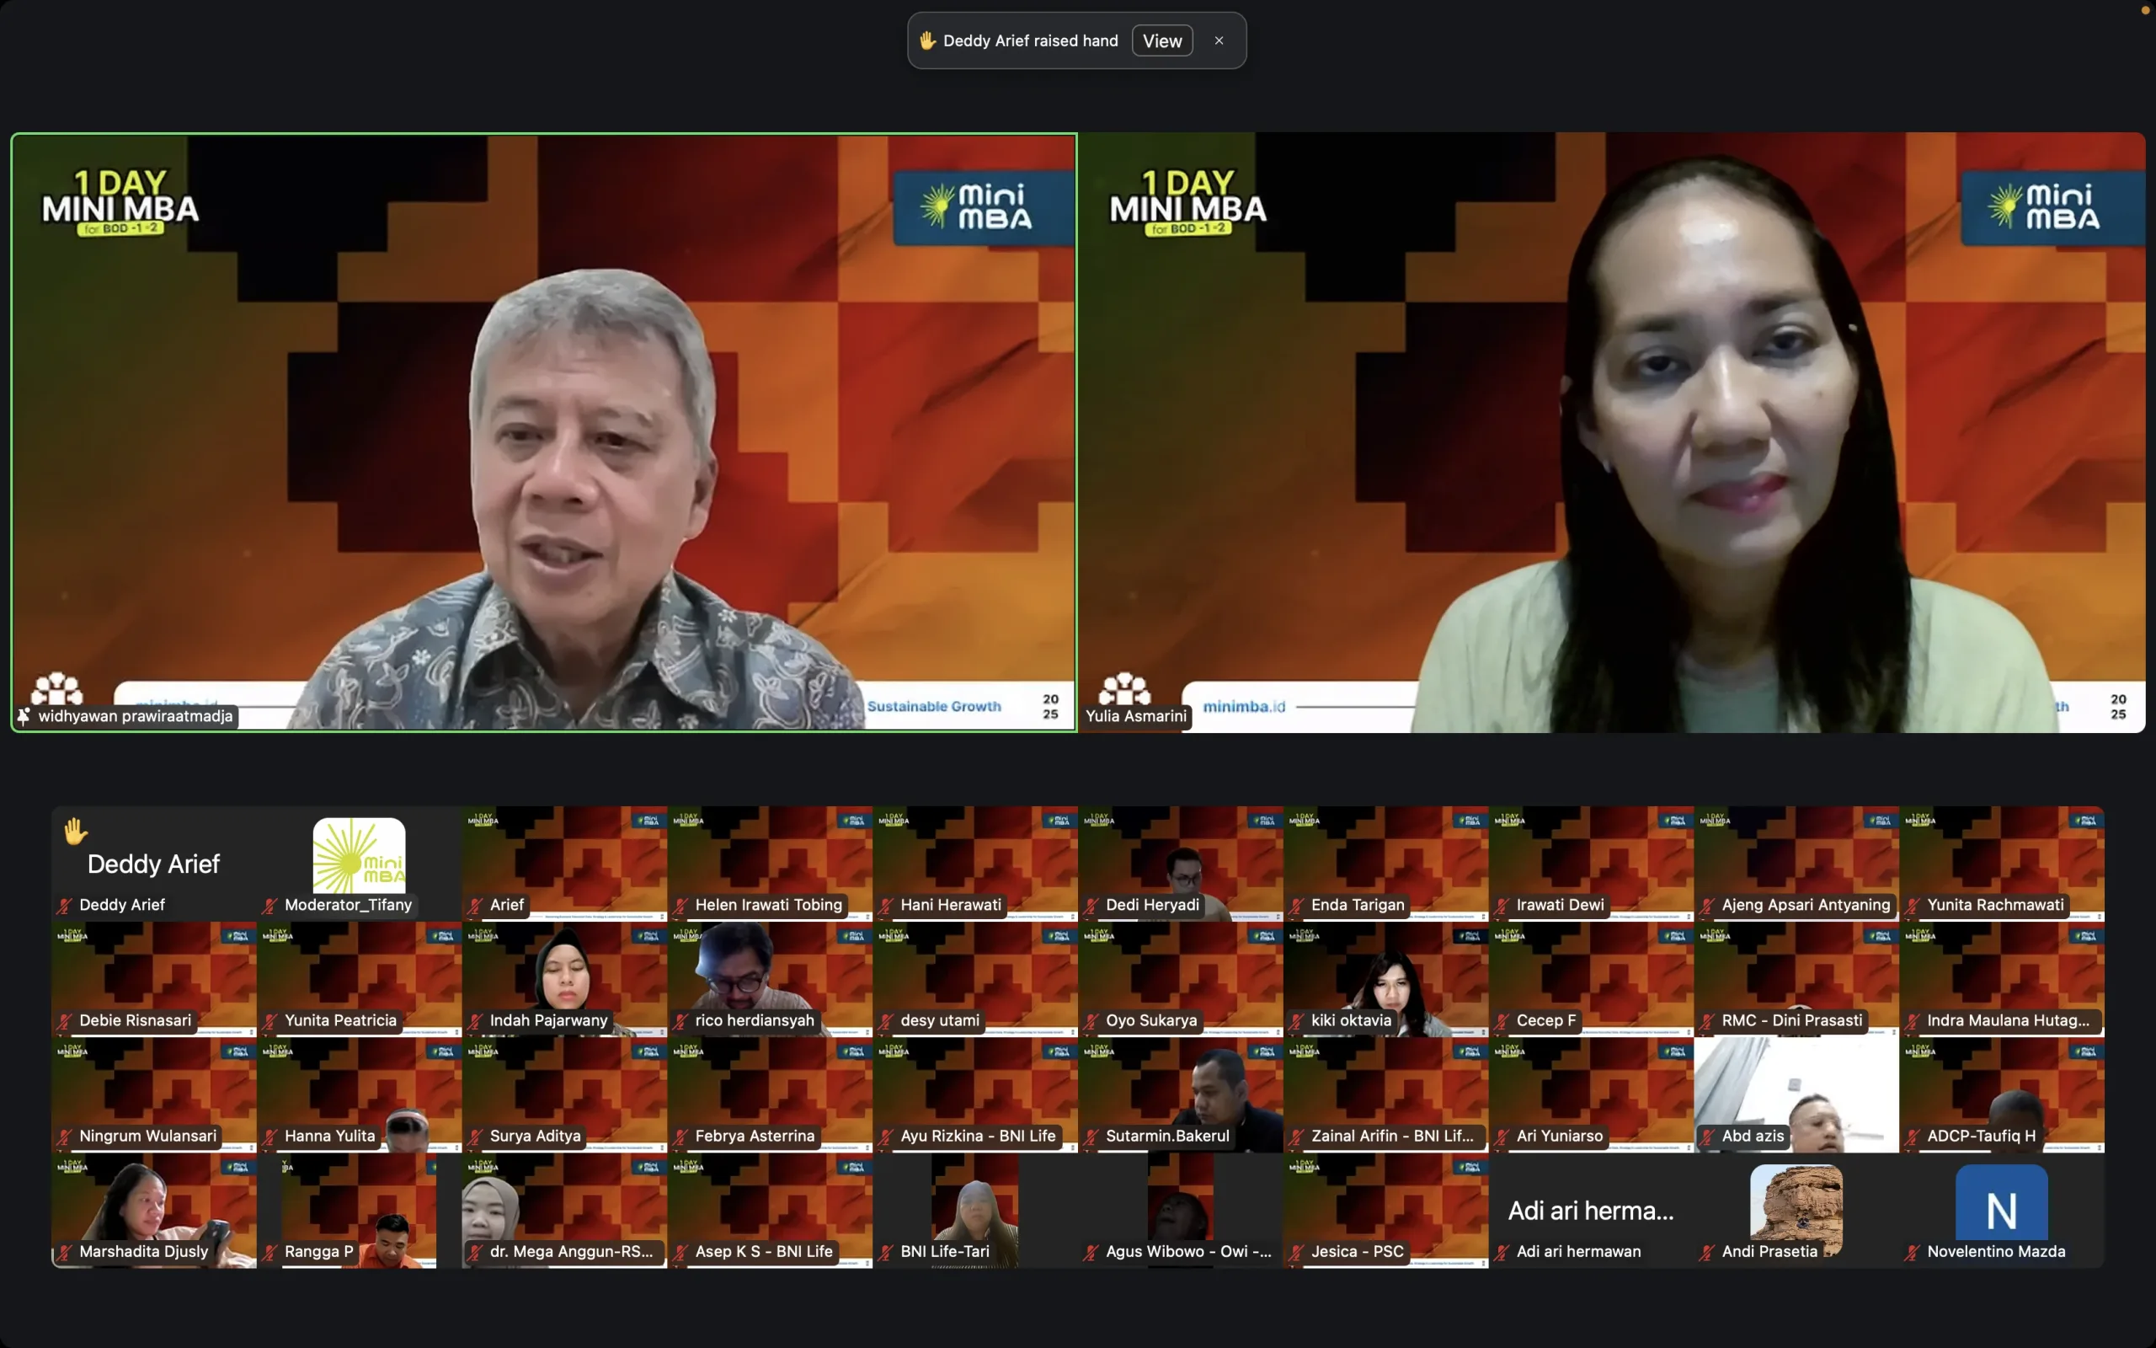
Task: Select Marshadita Djusly's video thumbnail
Action: pyautogui.click(x=153, y=1204)
